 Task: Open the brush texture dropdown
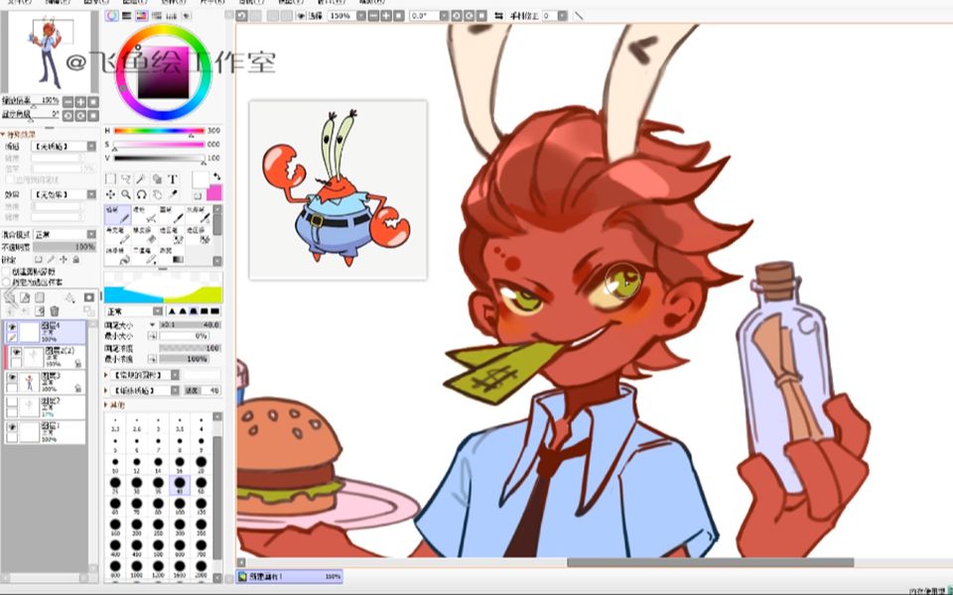point(145,391)
